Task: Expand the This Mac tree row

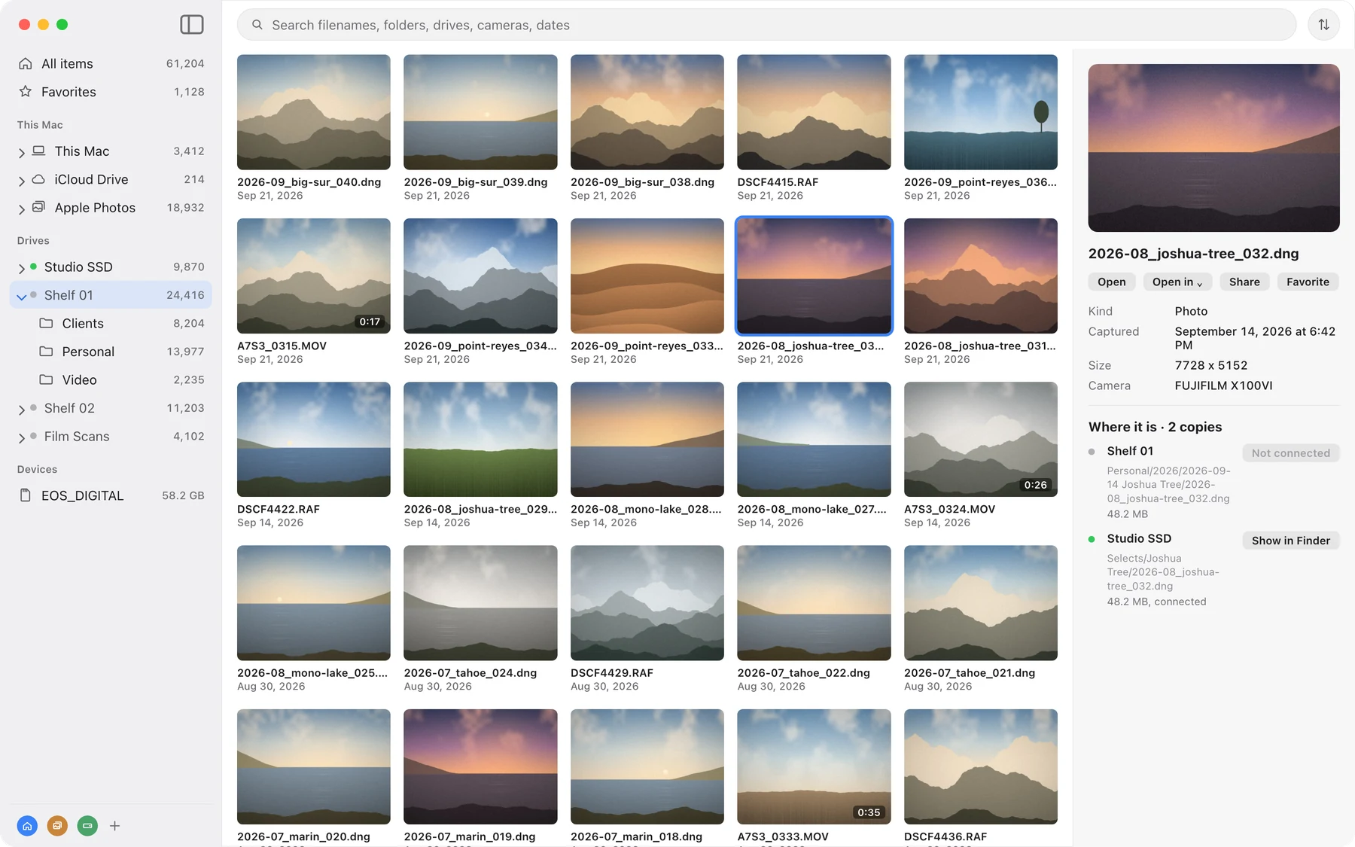Action: pyautogui.click(x=22, y=153)
